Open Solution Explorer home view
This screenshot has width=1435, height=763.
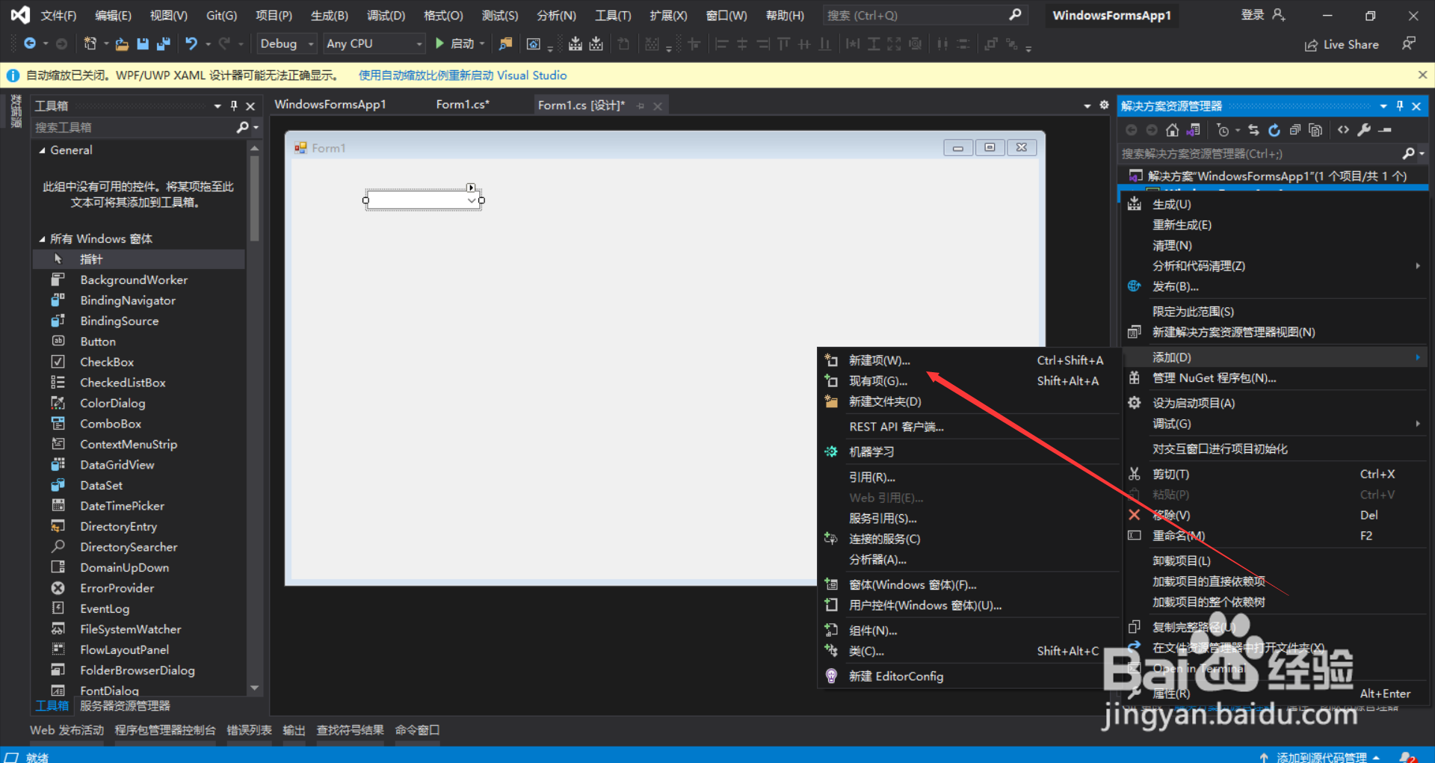(1172, 130)
